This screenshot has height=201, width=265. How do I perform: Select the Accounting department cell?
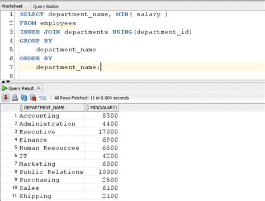pos(52,116)
